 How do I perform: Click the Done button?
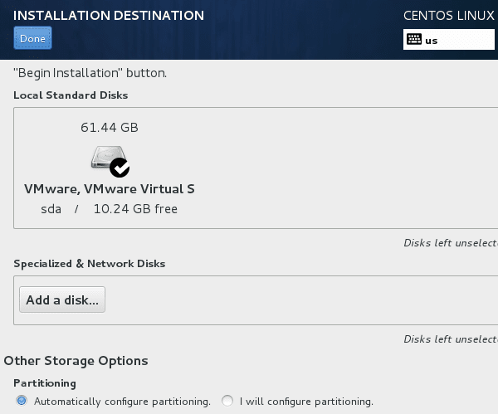32,38
